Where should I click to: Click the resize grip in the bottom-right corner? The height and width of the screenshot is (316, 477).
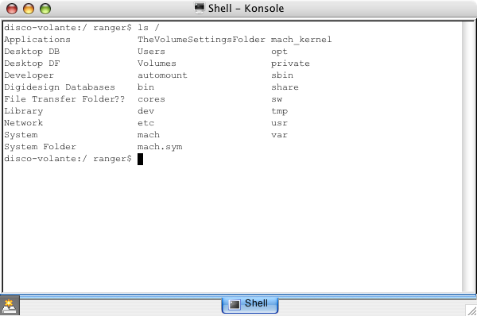click(471, 310)
